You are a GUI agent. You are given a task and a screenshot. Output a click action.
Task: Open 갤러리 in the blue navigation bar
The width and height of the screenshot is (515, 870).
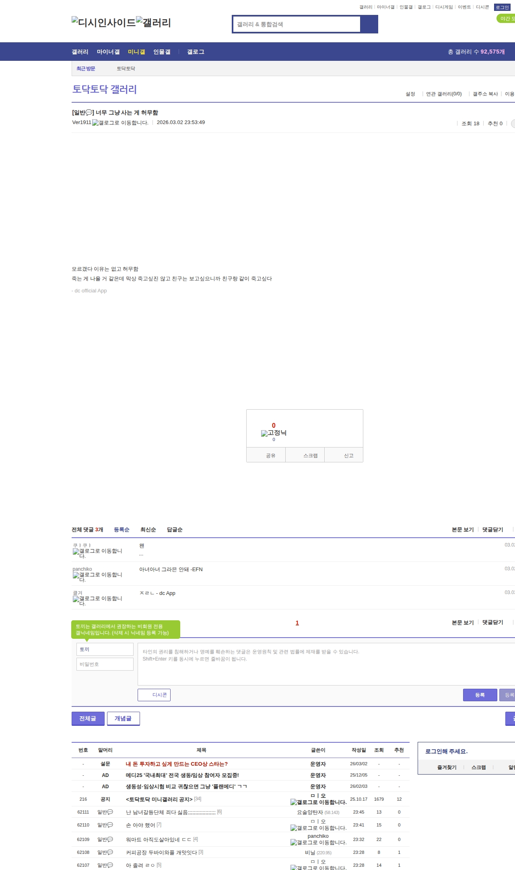point(80,52)
